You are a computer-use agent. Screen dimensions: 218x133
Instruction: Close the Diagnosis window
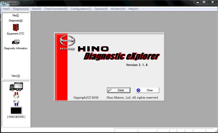(213, 2)
